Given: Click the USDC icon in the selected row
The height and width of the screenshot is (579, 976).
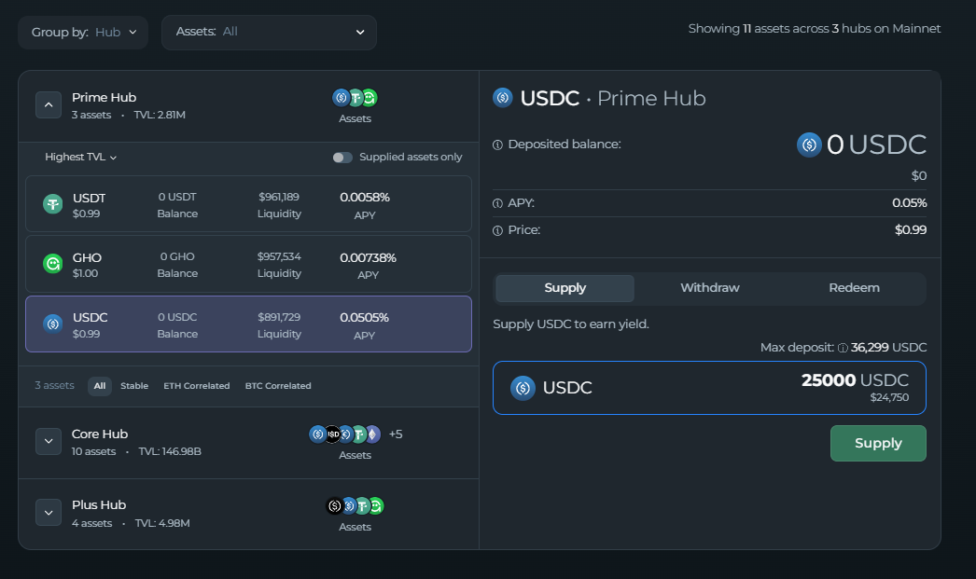Looking at the screenshot, I should click(53, 324).
